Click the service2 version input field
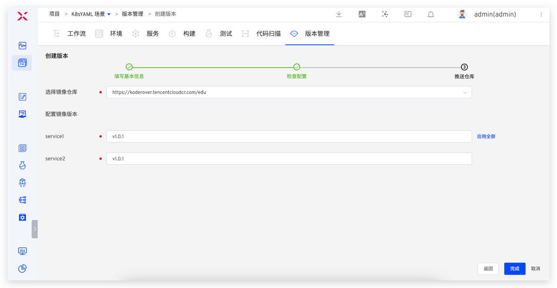Image resolution: width=557 pixels, height=288 pixels. click(x=289, y=158)
